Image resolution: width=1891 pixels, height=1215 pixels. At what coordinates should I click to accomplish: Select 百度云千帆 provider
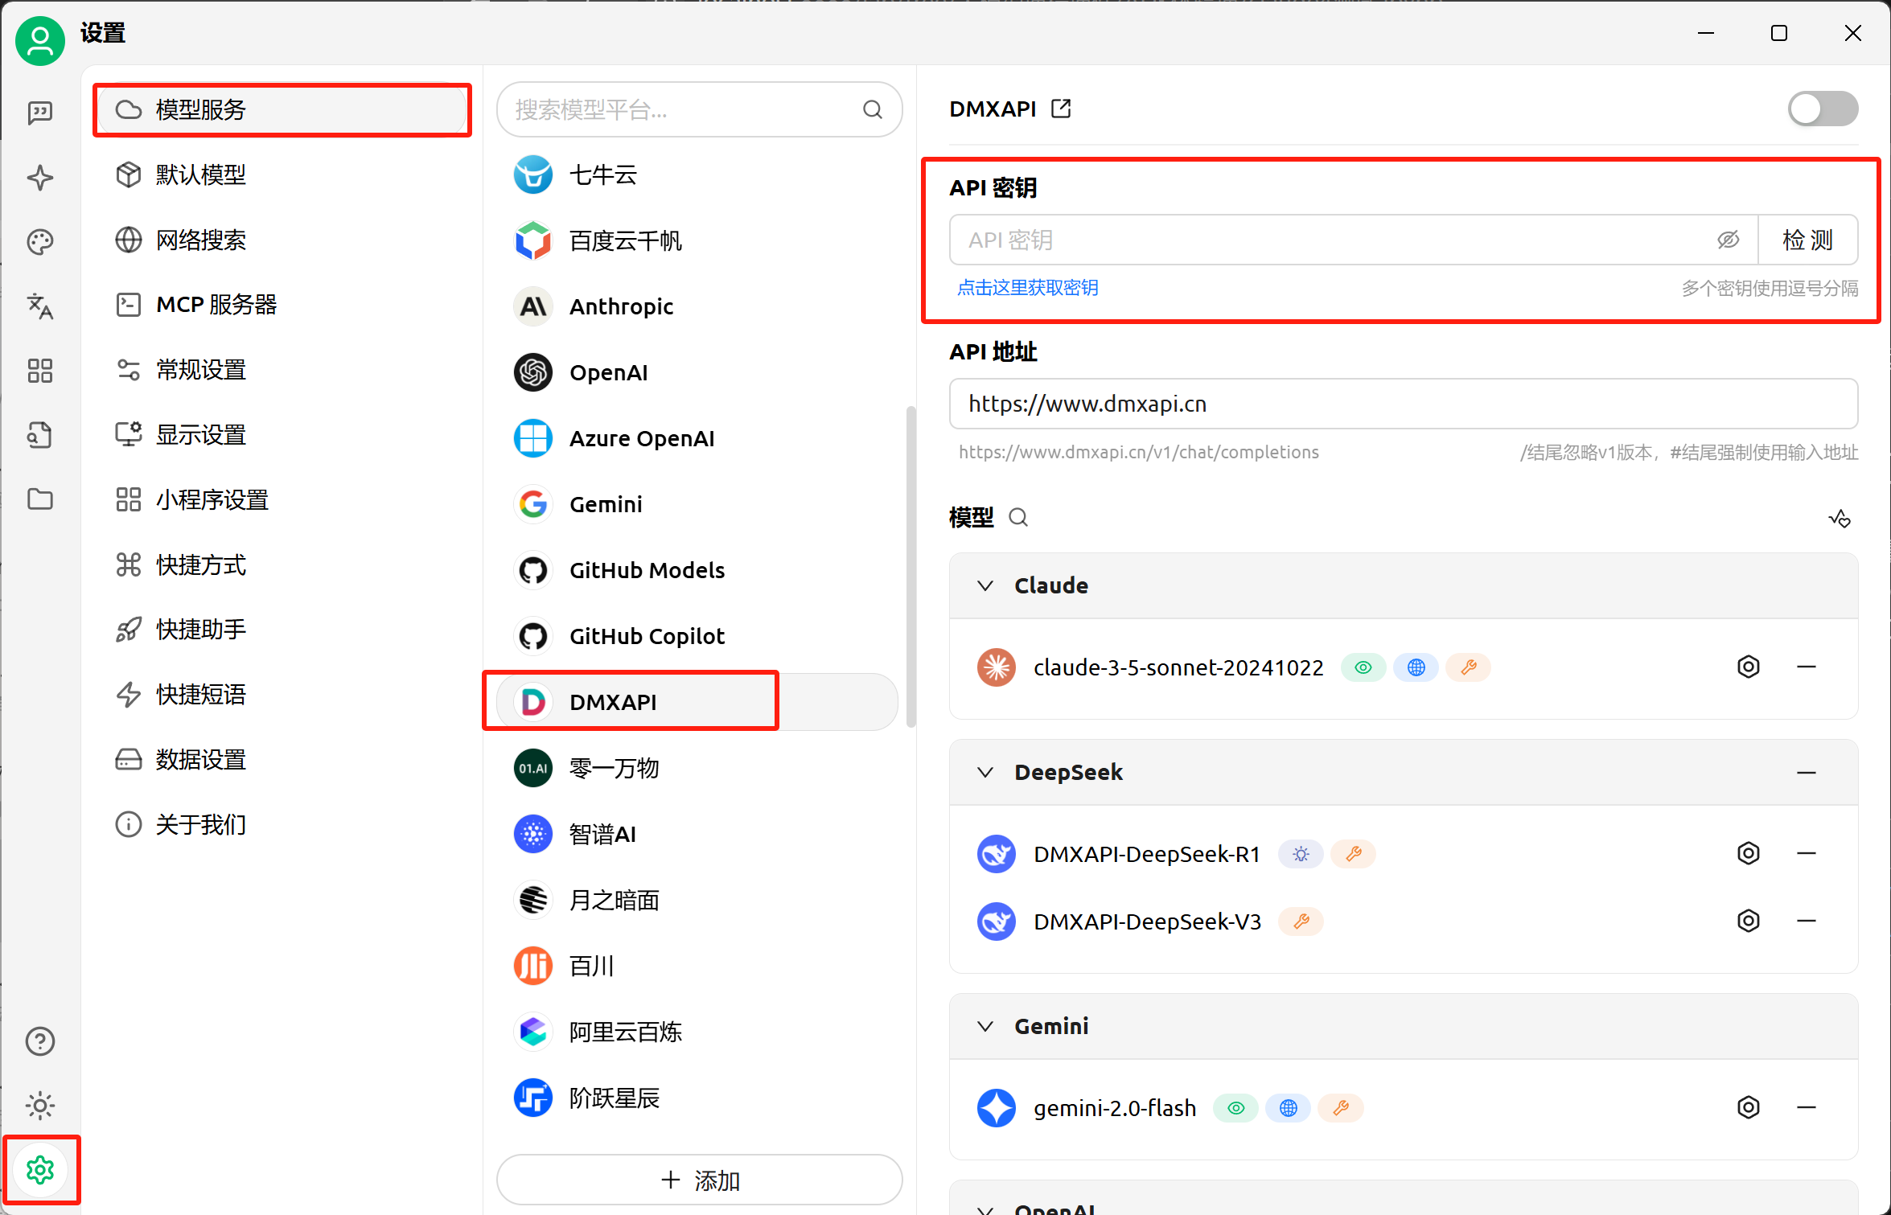(x=697, y=241)
